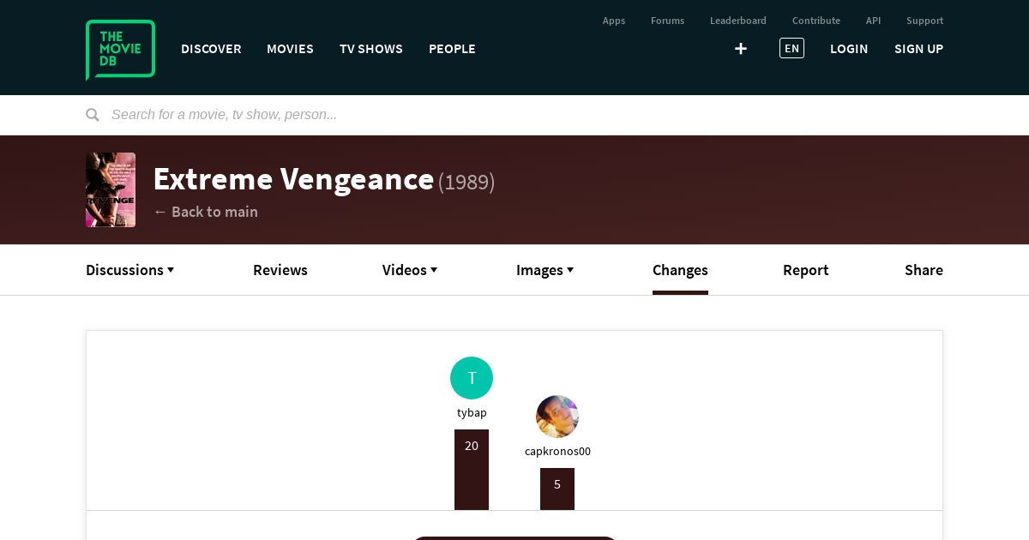Image resolution: width=1029 pixels, height=540 pixels.
Task: Expand the Discussions dropdown
Action: point(130,270)
